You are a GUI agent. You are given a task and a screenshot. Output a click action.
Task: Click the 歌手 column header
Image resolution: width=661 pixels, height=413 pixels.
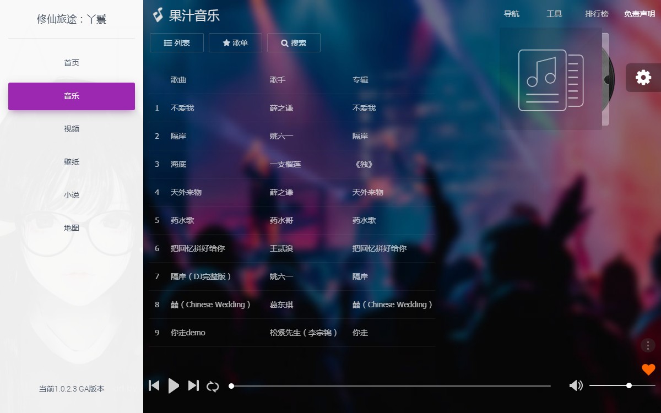pyautogui.click(x=278, y=80)
